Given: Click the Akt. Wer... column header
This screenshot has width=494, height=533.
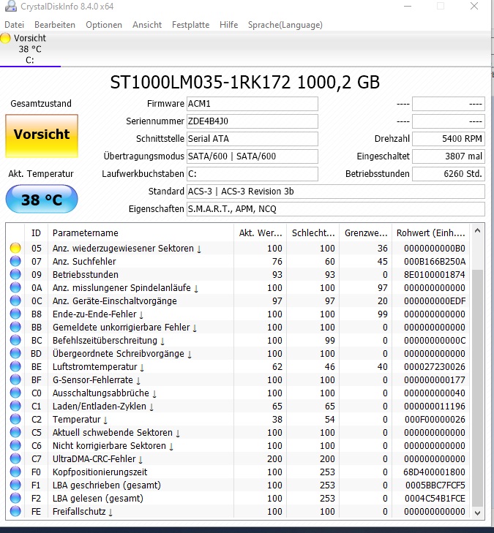Looking at the screenshot, I should coord(261,233).
